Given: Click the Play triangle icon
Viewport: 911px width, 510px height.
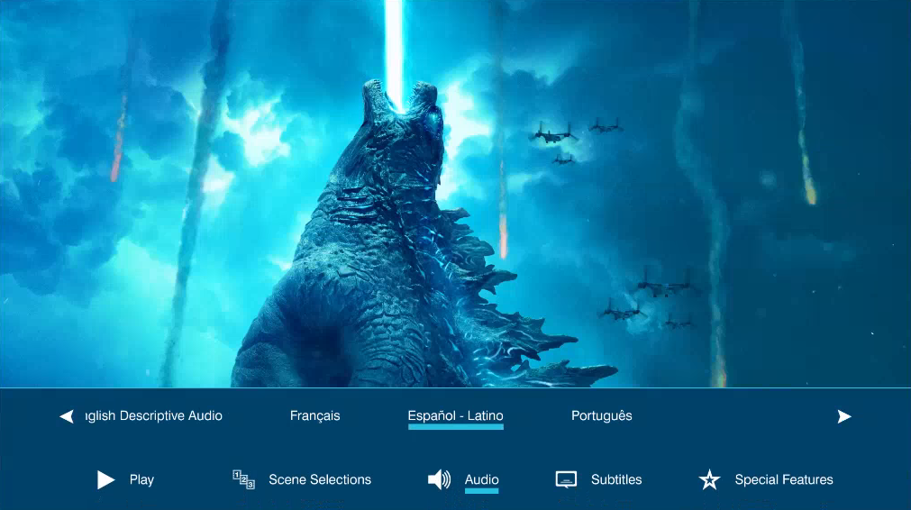Looking at the screenshot, I should coord(105,479).
